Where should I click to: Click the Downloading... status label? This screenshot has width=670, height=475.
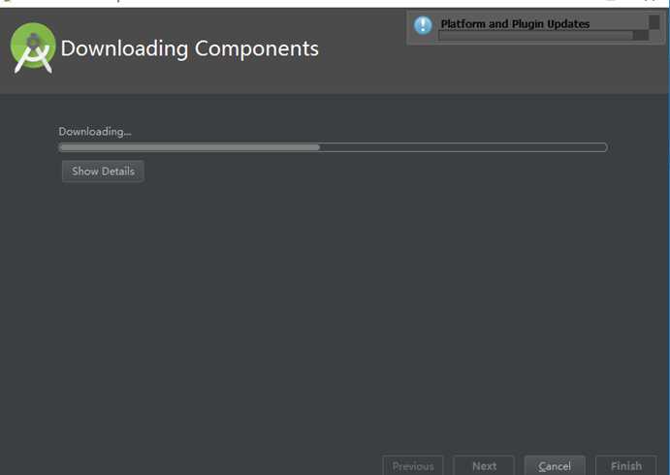coord(95,132)
